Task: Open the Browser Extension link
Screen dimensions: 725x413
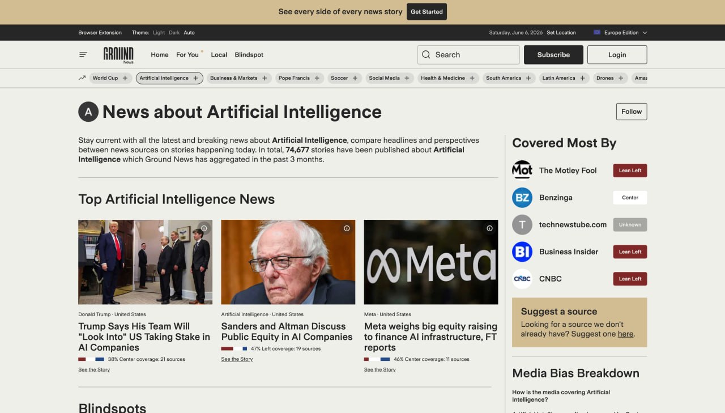Action: coord(100,32)
